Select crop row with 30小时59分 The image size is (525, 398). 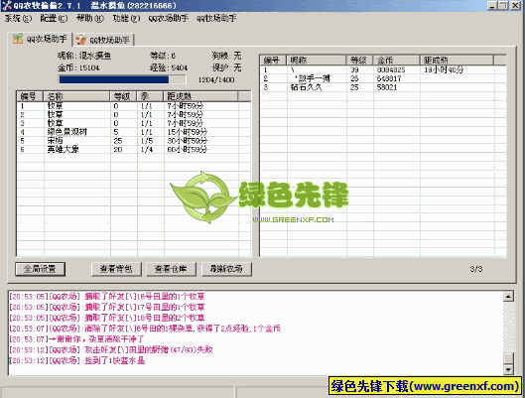point(133,141)
